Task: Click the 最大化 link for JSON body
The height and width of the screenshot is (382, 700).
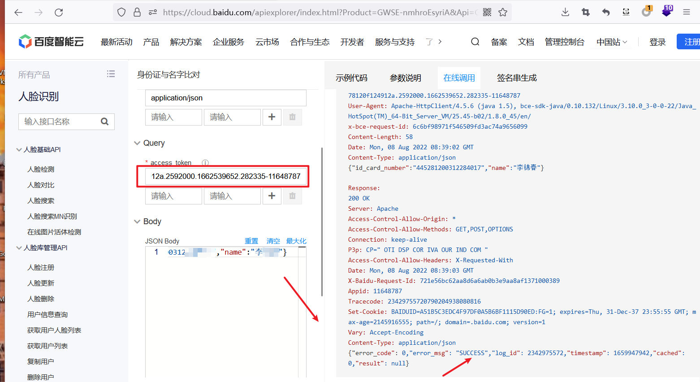Action: tap(296, 241)
